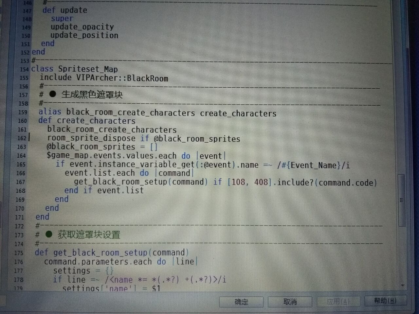Viewport: 419px width, 314px height.
Task: Click line number 171 in the gutter
Action: click(x=19, y=217)
